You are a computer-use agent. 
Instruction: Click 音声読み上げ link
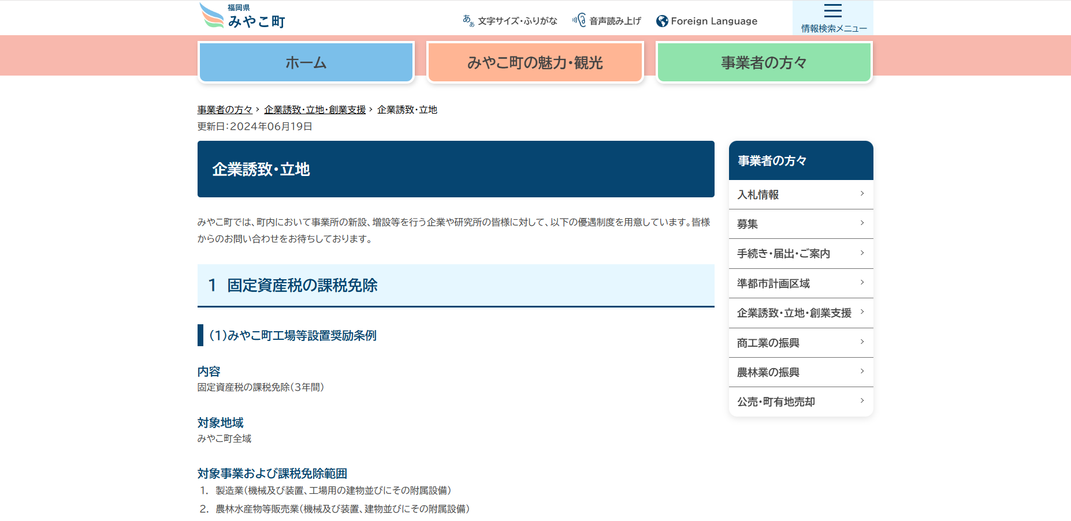point(615,21)
